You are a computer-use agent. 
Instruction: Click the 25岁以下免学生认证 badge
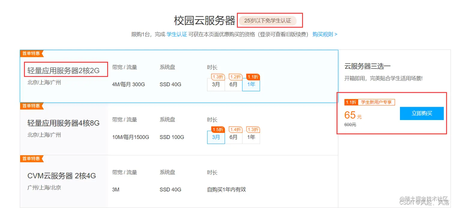(268, 21)
